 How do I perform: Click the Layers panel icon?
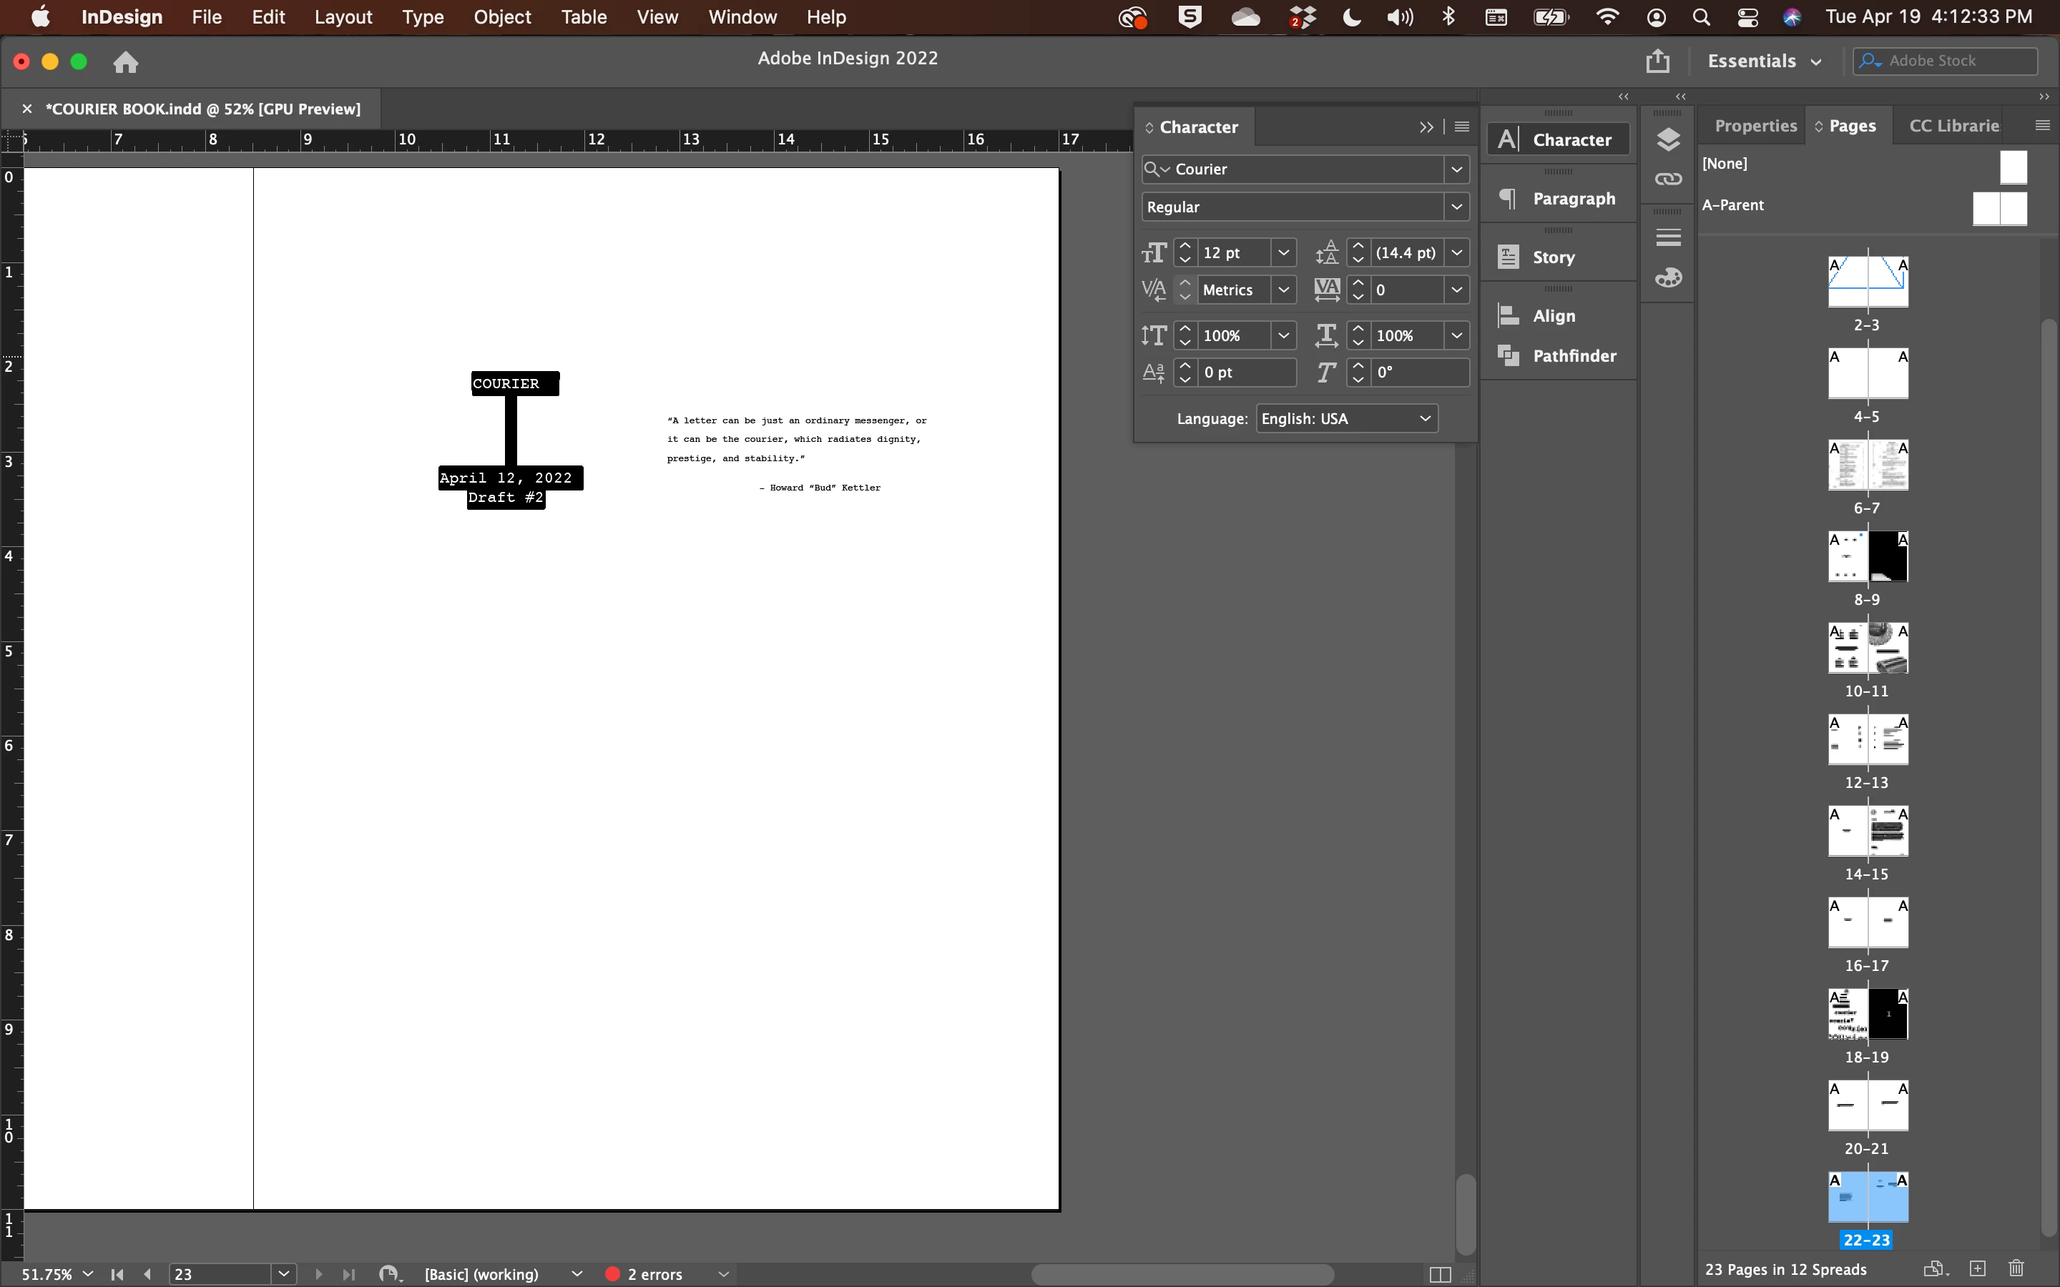click(x=1667, y=139)
